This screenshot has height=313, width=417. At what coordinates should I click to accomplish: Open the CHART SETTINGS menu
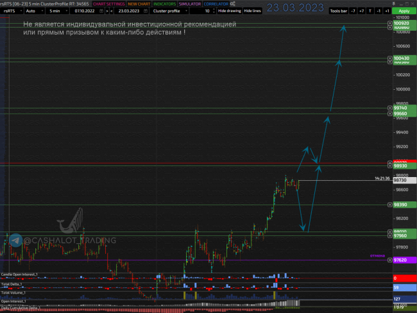[109, 4]
